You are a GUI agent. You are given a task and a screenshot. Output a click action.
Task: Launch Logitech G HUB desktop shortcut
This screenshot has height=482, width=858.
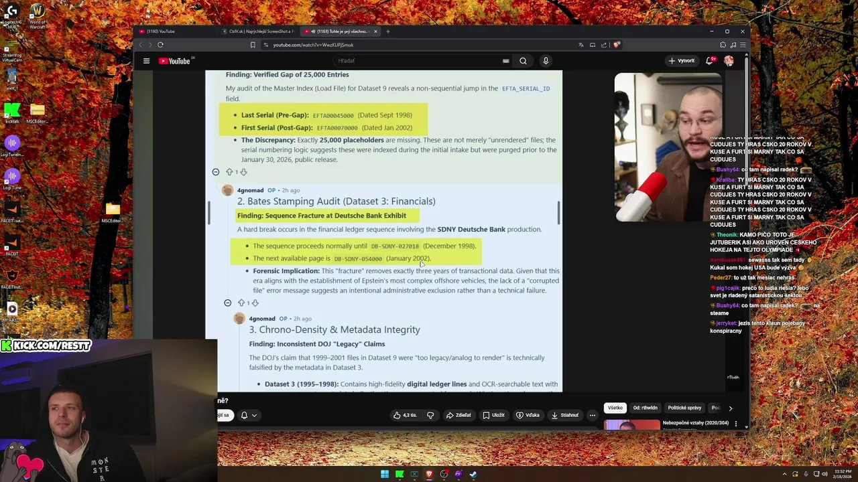coord(11,16)
